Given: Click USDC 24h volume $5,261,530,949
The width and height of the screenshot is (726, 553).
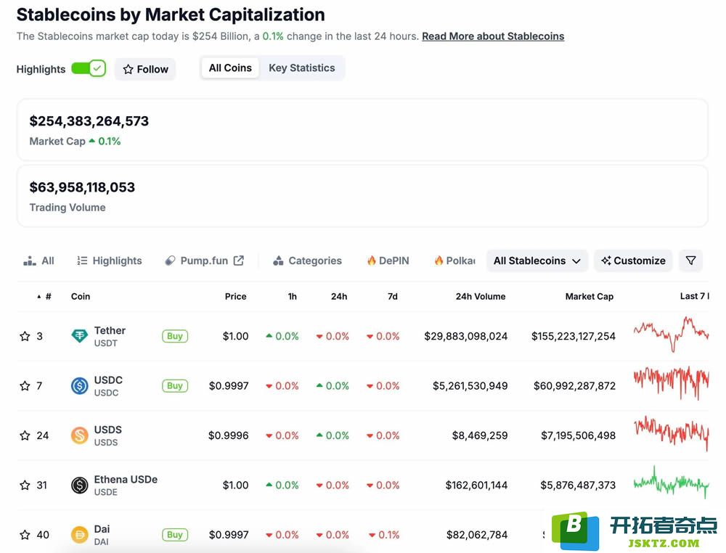Looking at the screenshot, I should (470, 386).
